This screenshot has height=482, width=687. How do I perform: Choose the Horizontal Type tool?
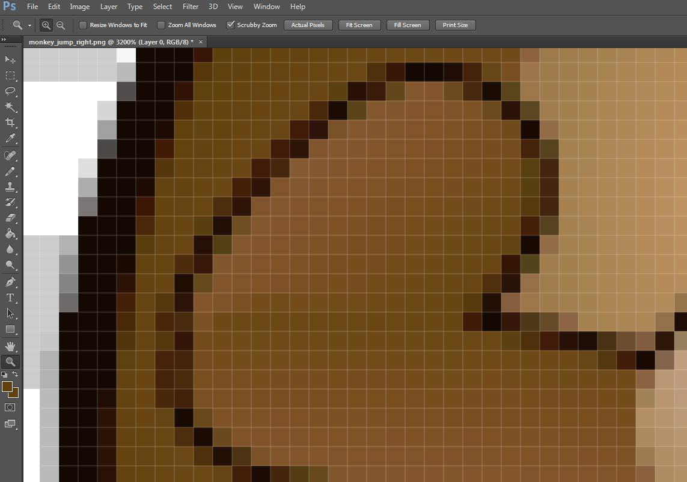pyautogui.click(x=10, y=298)
